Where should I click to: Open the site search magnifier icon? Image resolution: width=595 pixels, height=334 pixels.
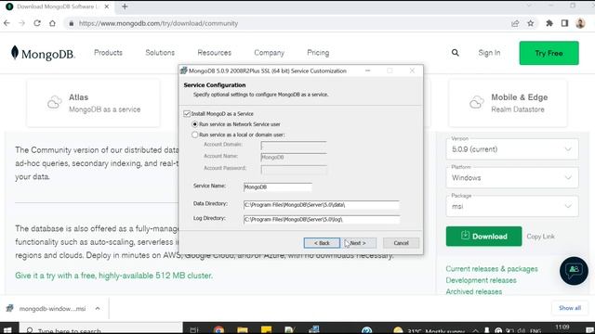click(x=456, y=53)
